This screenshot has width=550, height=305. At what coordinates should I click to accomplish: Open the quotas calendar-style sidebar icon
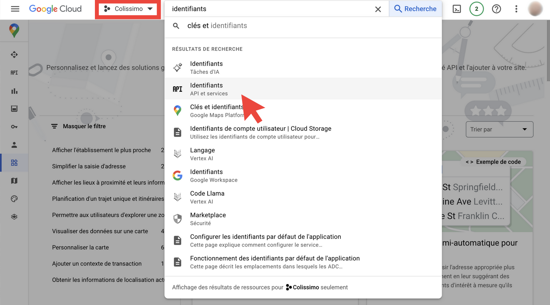pos(14,108)
